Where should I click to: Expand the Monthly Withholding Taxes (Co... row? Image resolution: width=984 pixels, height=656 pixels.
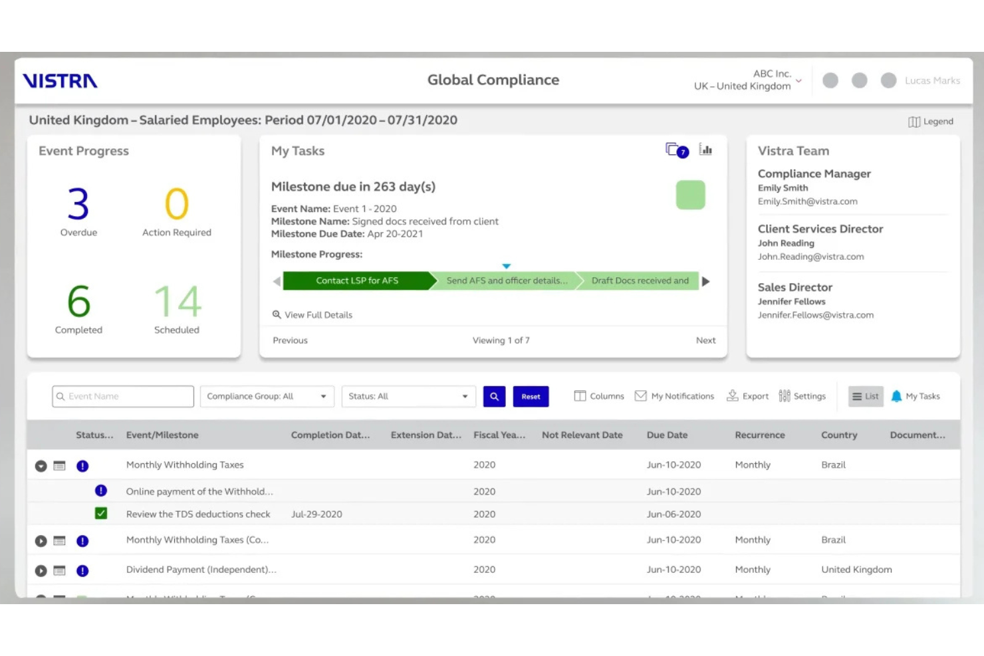[41, 541]
